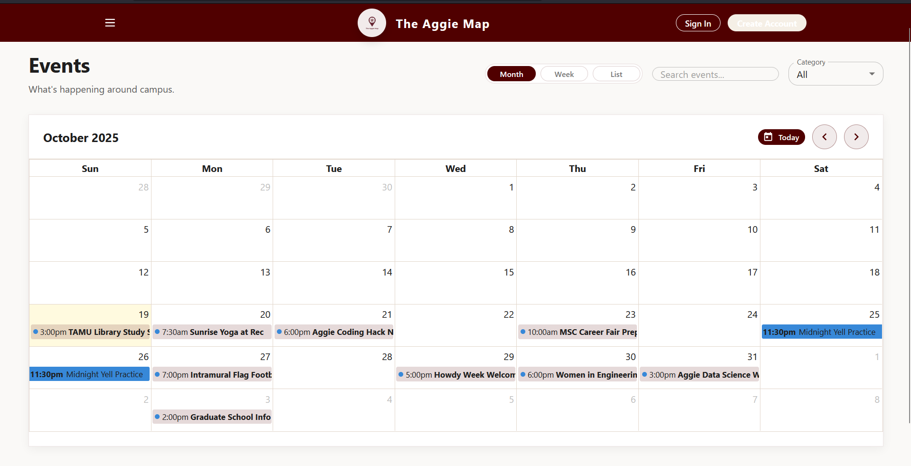Switch to List view

(x=616, y=74)
